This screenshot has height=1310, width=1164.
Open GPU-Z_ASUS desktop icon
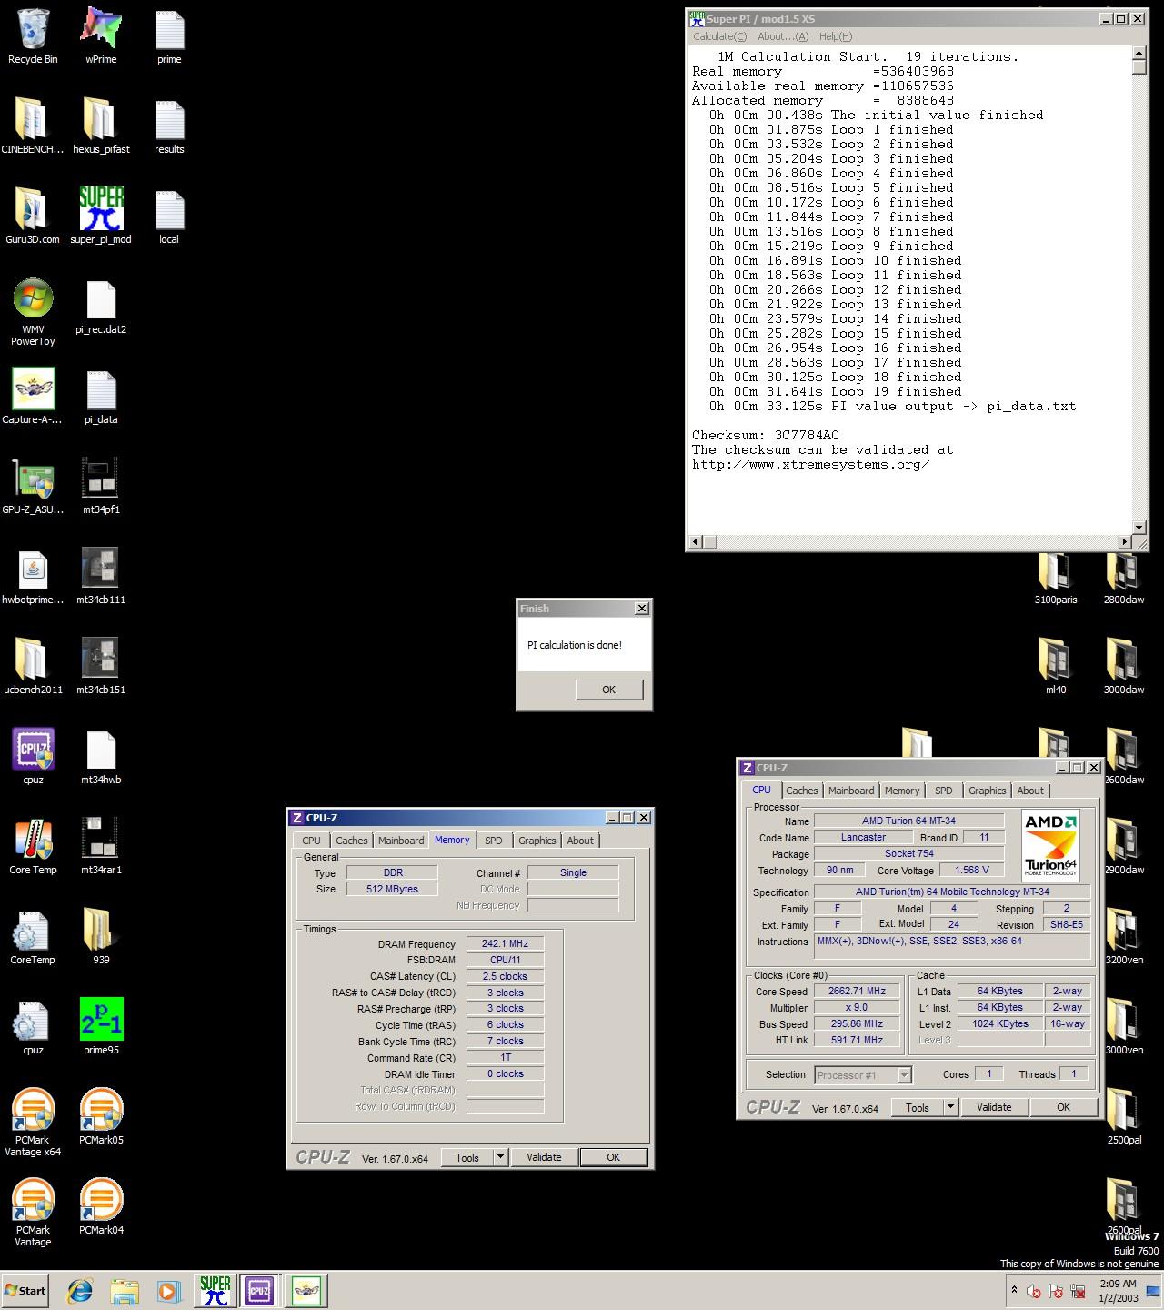point(33,486)
